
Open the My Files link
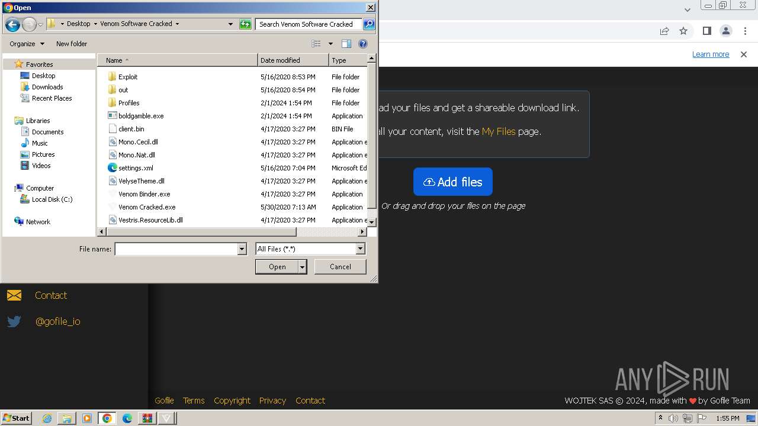coord(499,131)
